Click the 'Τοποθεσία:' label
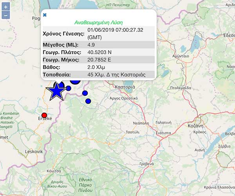The width and height of the screenshot is (235, 196). tap(57, 75)
